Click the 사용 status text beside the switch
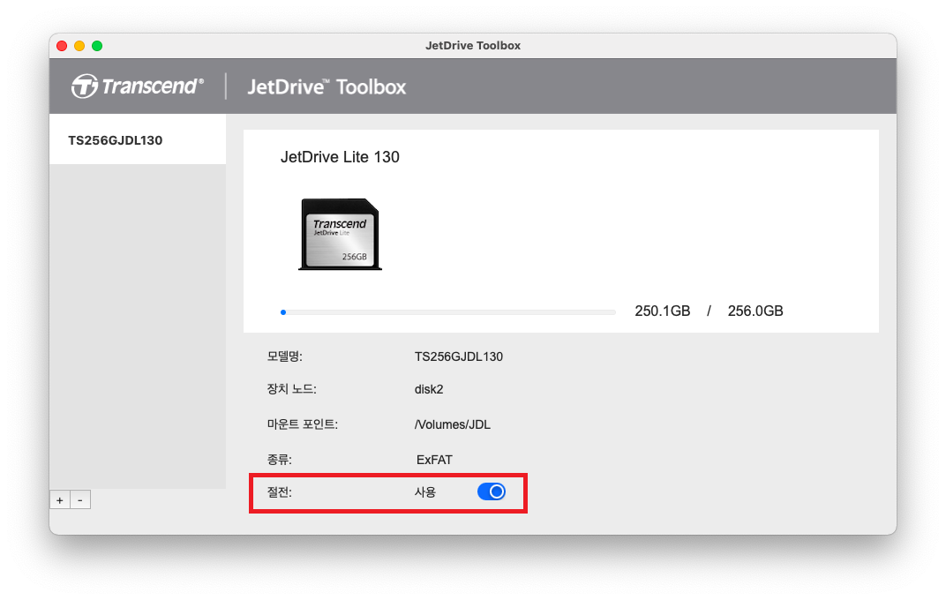Screen dimensions: 946x600 [424, 492]
